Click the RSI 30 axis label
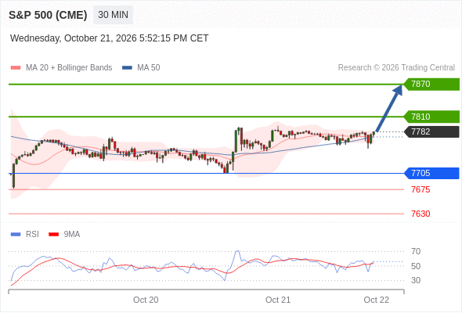The image size is (462, 313). [416, 280]
